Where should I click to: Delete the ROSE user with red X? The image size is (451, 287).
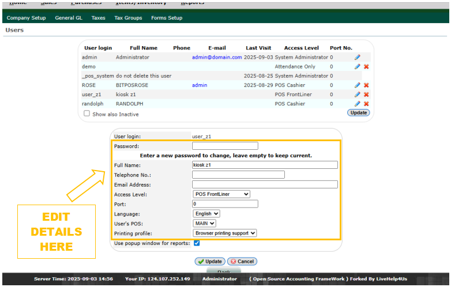coord(366,85)
